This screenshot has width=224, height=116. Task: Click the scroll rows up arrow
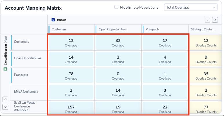tap(5, 99)
